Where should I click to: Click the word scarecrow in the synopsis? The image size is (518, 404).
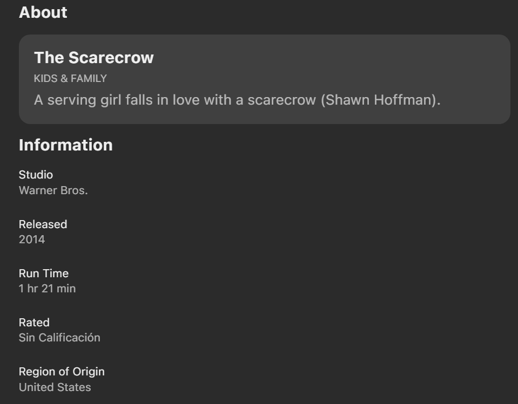pyautogui.click(x=281, y=100)
